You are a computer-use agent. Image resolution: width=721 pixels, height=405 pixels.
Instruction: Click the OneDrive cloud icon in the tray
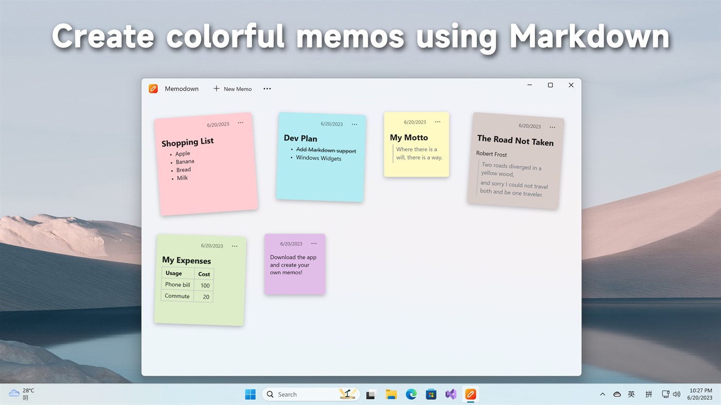[x=616, y=394]
